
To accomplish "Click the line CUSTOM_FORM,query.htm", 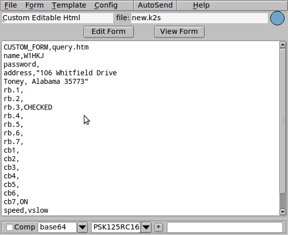I will point(46,48).
